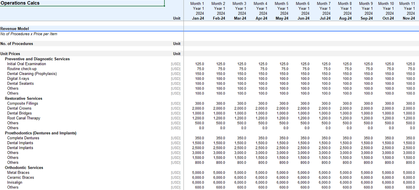
Task: Select the Operations Calcs title cell
Action: [x=20, y=3]
